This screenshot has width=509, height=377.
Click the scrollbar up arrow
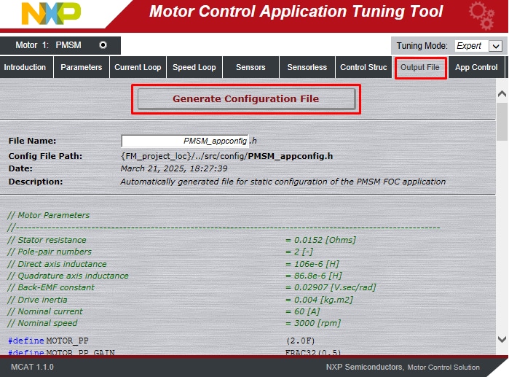tap(501, 93)
